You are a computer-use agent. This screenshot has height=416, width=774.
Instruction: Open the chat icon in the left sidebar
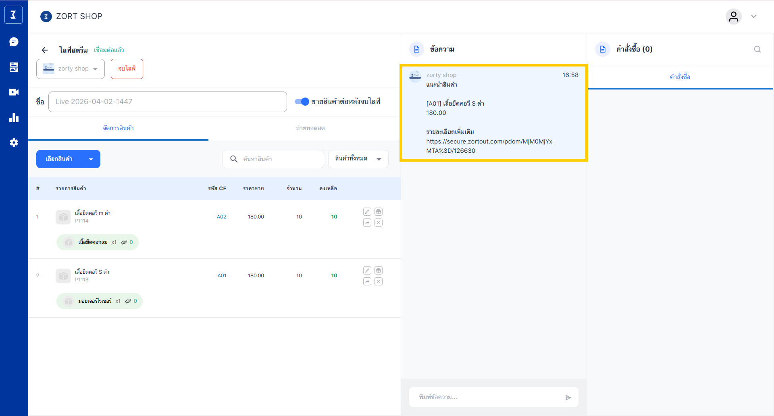[x=14, y=42]
